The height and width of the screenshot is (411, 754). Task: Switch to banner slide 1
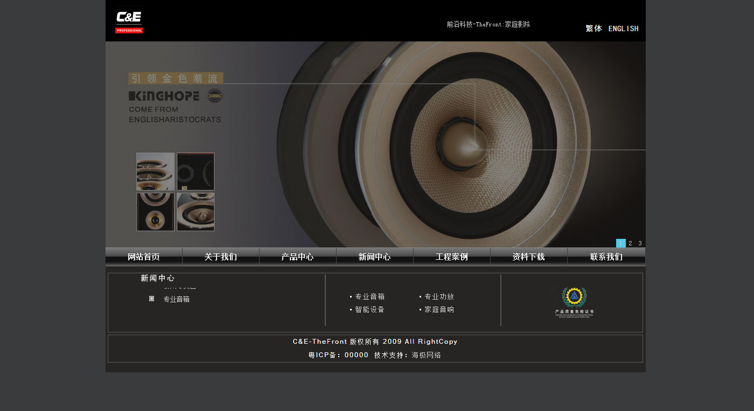[621, 243]
